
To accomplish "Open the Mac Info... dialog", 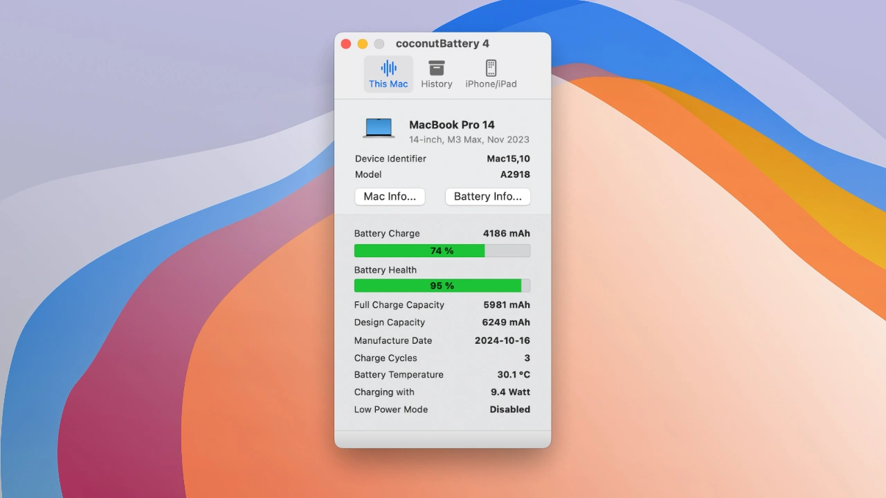I will (x=390, y=196).
